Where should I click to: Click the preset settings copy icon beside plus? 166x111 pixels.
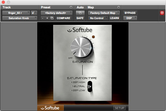[52, 18]
